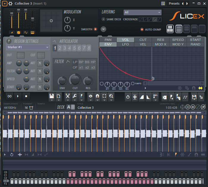The width and height of the screenshot is (208, 187).
Task: Click the waveform editor snowflake freeze icon
Action: point(182,155)
